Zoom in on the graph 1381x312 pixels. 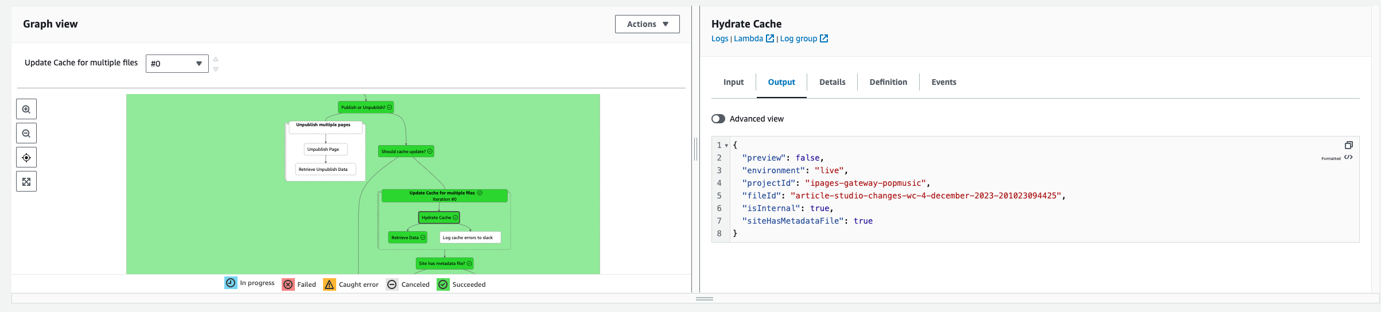[26, 109]
